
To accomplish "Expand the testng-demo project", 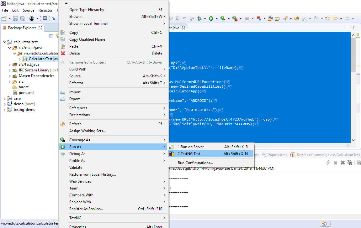I will point(5,110).
